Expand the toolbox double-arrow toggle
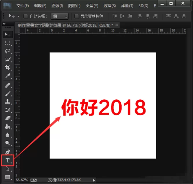Viewport: 193px width, 184px height. coord(4,24)
